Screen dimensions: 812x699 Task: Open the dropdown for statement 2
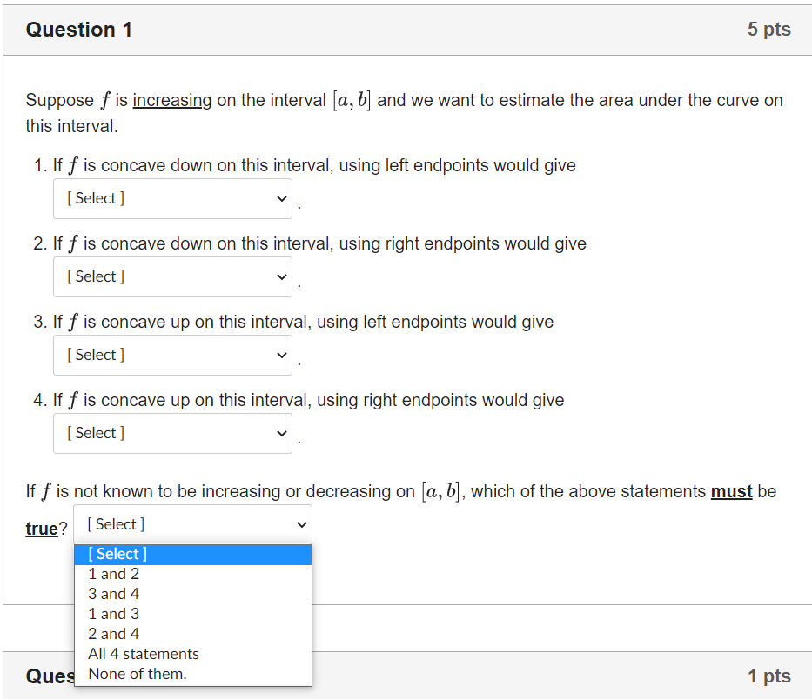(x=171, y=276)
